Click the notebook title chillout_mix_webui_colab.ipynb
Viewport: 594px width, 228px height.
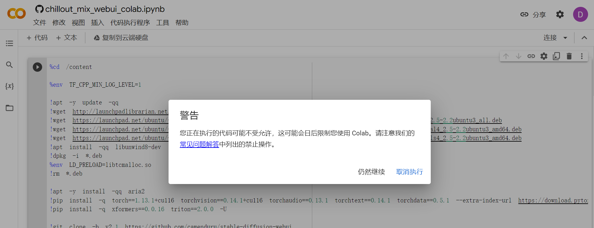point(105,9)
